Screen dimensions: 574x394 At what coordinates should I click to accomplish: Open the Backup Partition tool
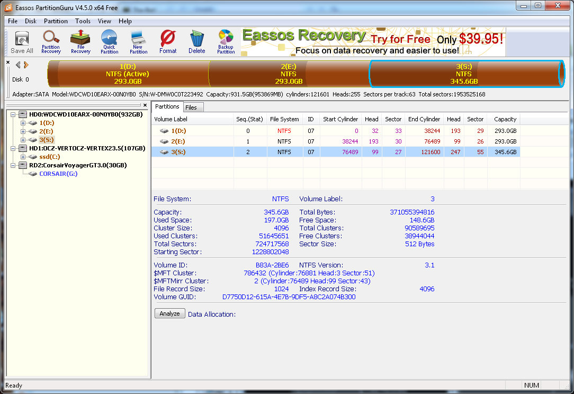tap(226, 42)
